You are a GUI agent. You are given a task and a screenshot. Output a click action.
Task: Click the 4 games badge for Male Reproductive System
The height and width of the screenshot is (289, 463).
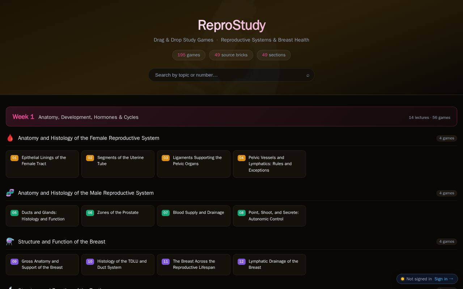pos(447,193)
